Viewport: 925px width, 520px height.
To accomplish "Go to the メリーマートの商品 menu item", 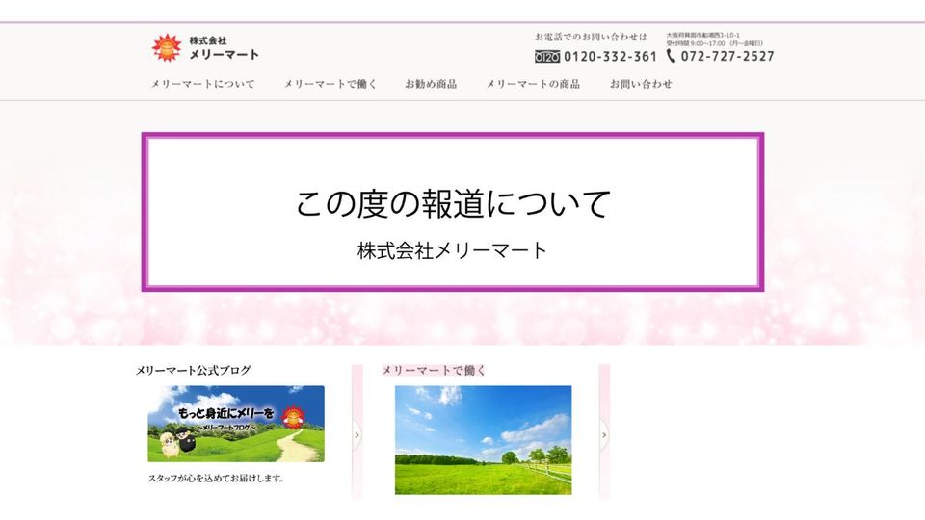I will (533, 84).
